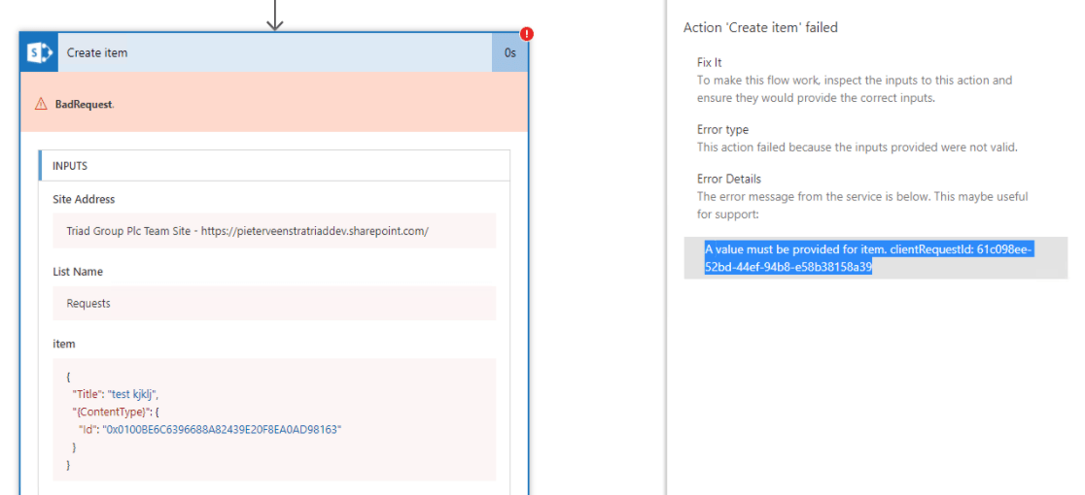Click the ContentType Id value in JSON
The width and height of the screenshot is (1085, 495).
click(223, 429)
